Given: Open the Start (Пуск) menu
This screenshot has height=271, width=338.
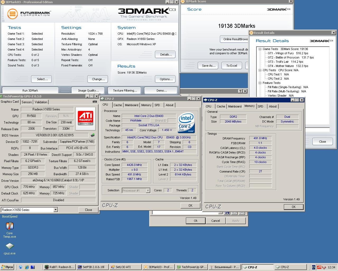Looking at the screenshot, I should pyautogui.click(x=7, y=267).
